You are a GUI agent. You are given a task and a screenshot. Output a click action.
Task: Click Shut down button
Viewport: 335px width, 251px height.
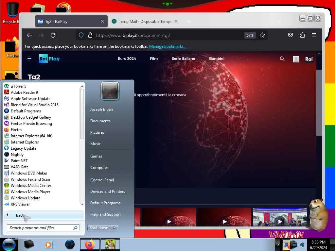(x=99, y=227)
